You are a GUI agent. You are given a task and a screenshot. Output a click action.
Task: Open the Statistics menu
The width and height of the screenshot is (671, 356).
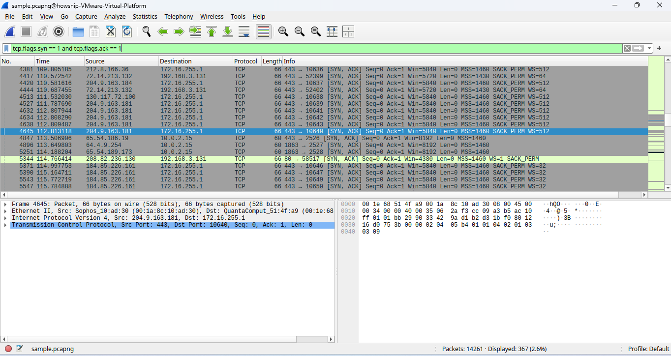tap(145, 16)
